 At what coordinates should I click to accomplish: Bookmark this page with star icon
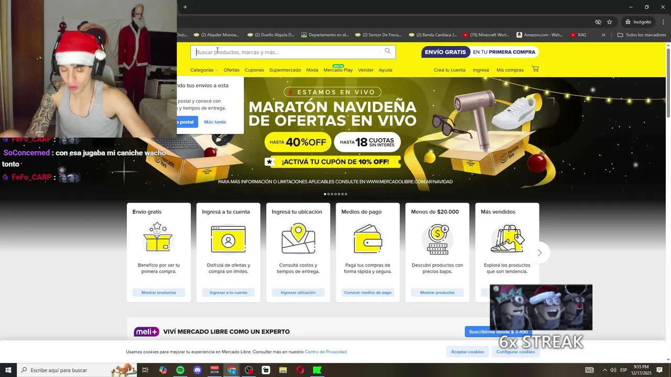click(x=610, y=22)
